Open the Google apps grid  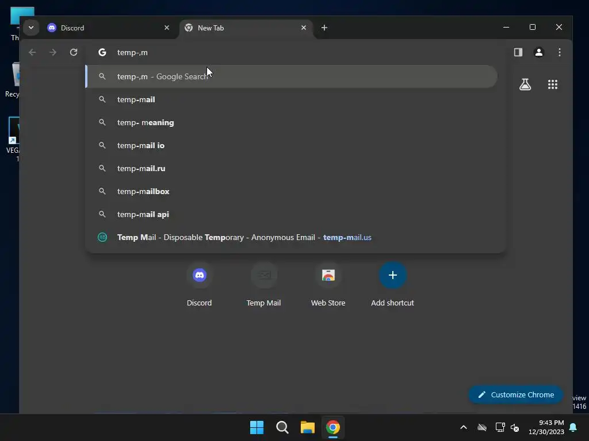[553, 84]
